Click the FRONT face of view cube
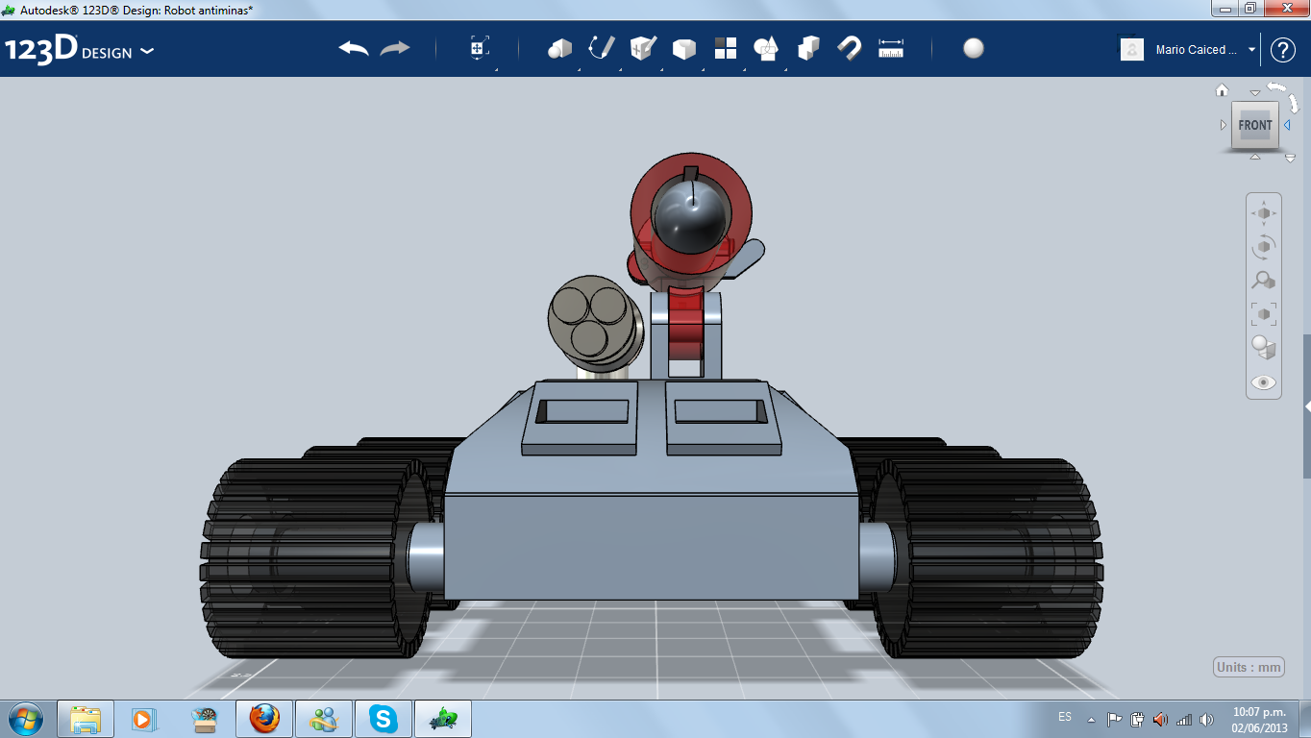This screenshot has height=738, width=1311. (x=1255, y=125)
